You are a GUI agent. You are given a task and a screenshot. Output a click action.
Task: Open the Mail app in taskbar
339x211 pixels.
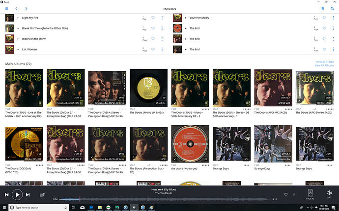83,208
